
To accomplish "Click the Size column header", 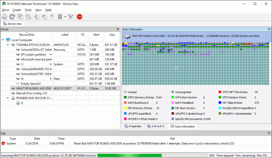I will (x=112, y=35).
